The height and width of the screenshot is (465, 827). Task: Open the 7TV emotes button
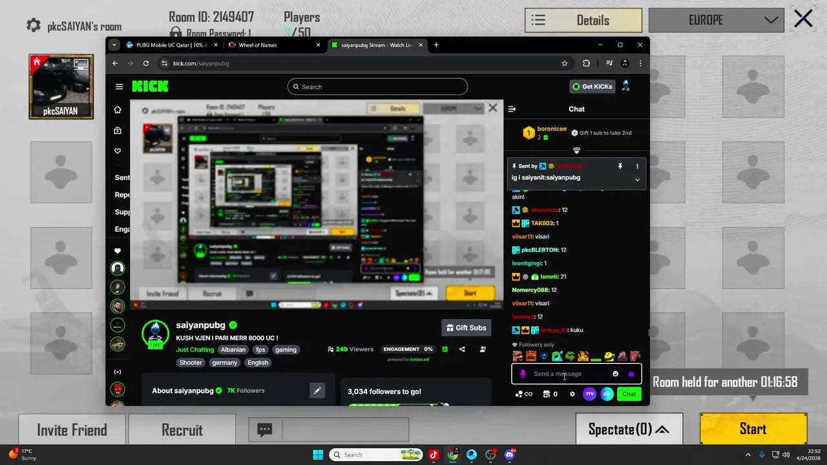coord(589,394)
